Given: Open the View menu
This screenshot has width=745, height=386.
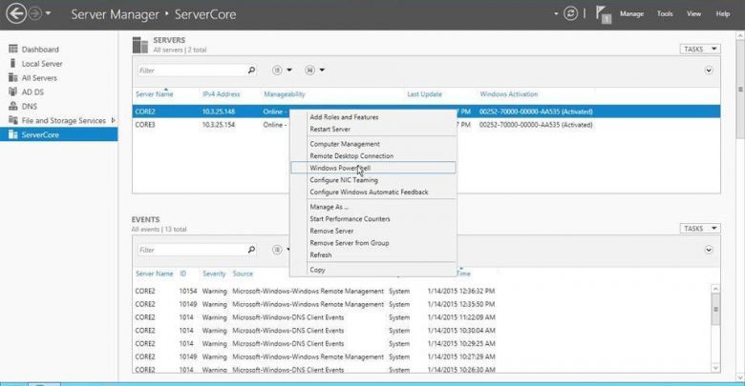Looking at the screenshot, I should click(x=693, y=13).
